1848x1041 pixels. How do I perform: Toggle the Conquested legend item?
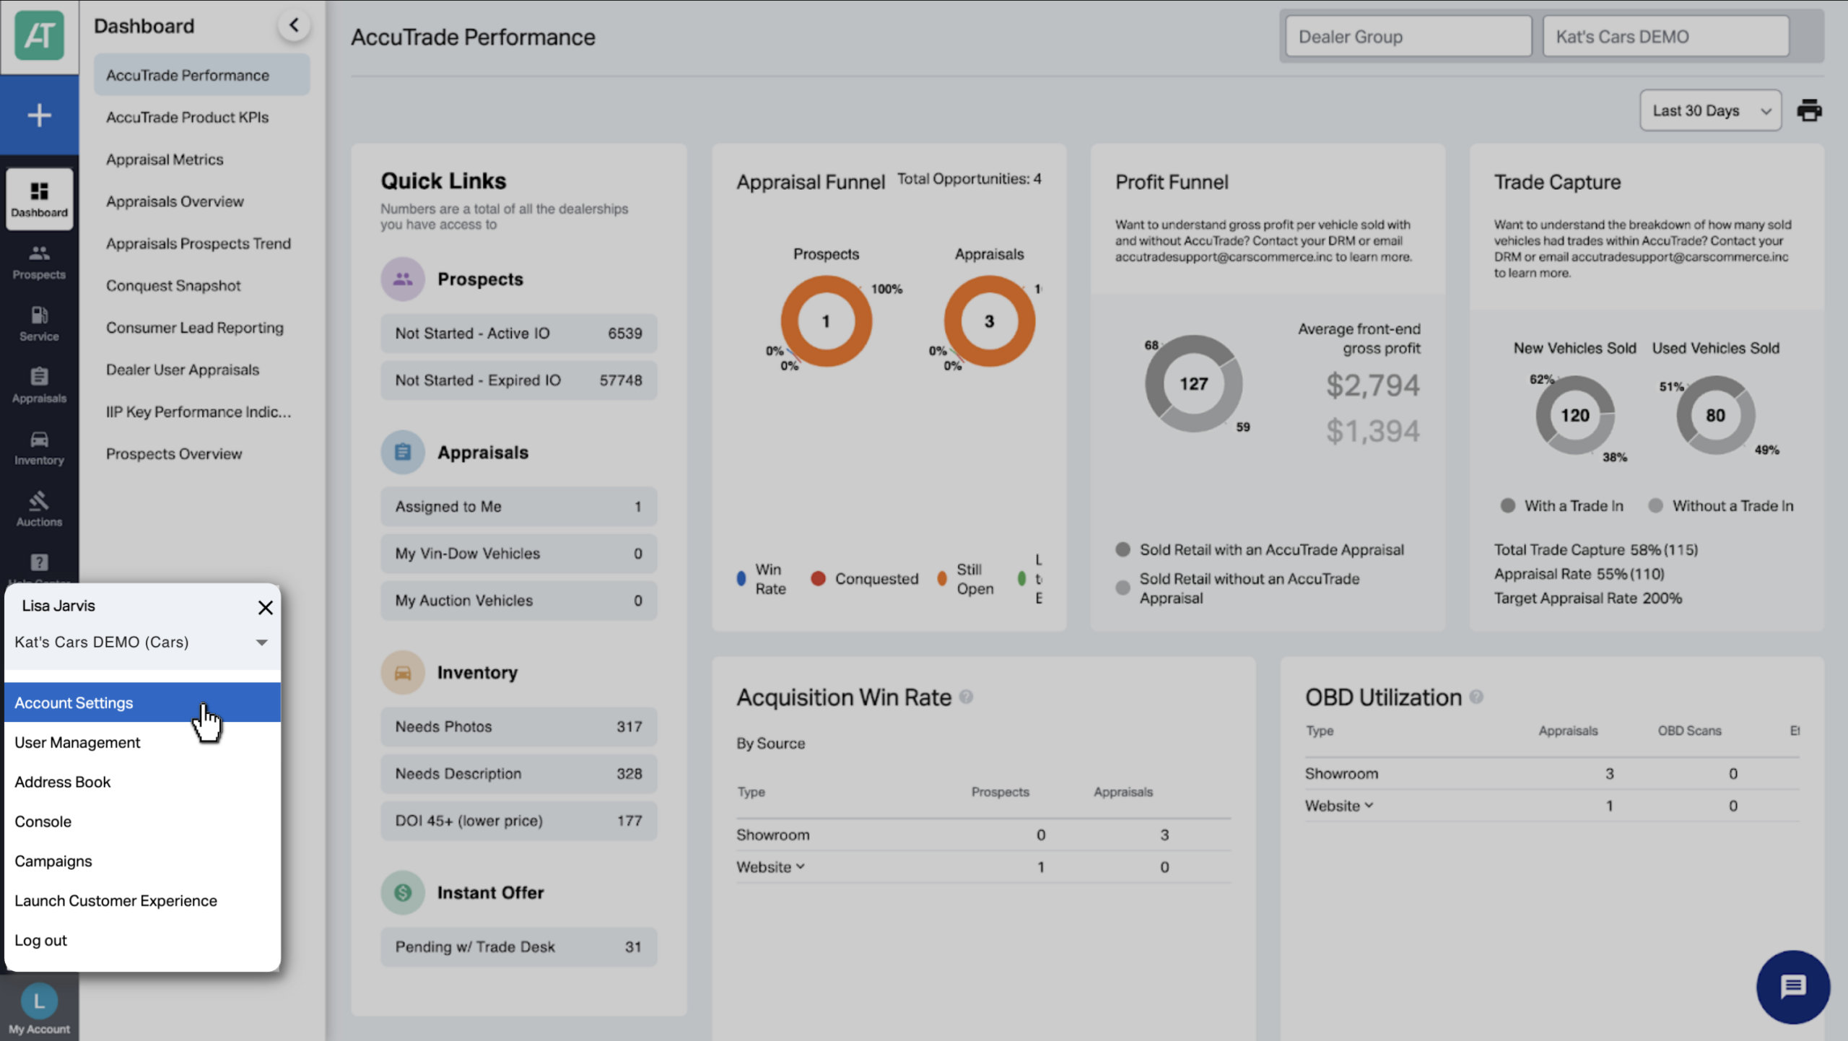coord(865,578)
